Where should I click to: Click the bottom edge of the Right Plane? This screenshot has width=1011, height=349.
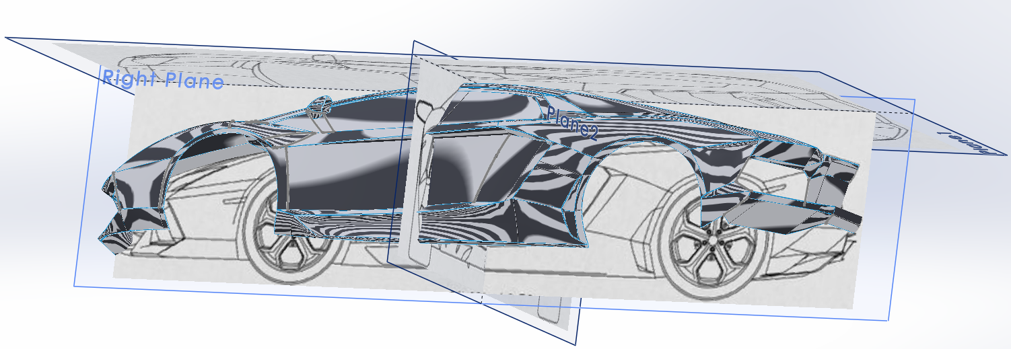pyautogui.click(x=471, y=303)
